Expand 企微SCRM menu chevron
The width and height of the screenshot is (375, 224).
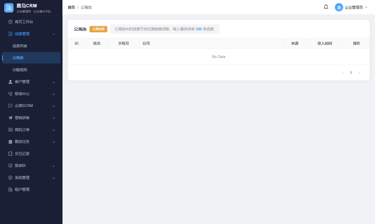(x=54, y=106)
